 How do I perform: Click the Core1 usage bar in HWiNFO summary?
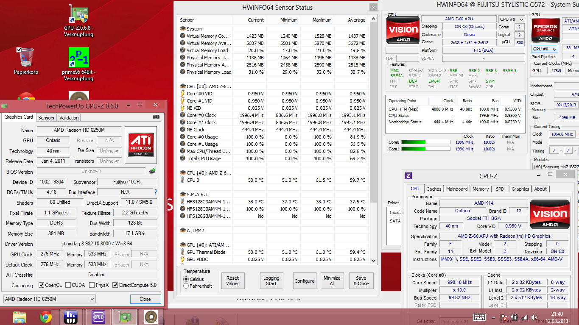pos(425,149)
